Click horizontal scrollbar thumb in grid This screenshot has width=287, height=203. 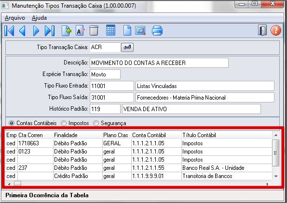(x=17, y=184)
